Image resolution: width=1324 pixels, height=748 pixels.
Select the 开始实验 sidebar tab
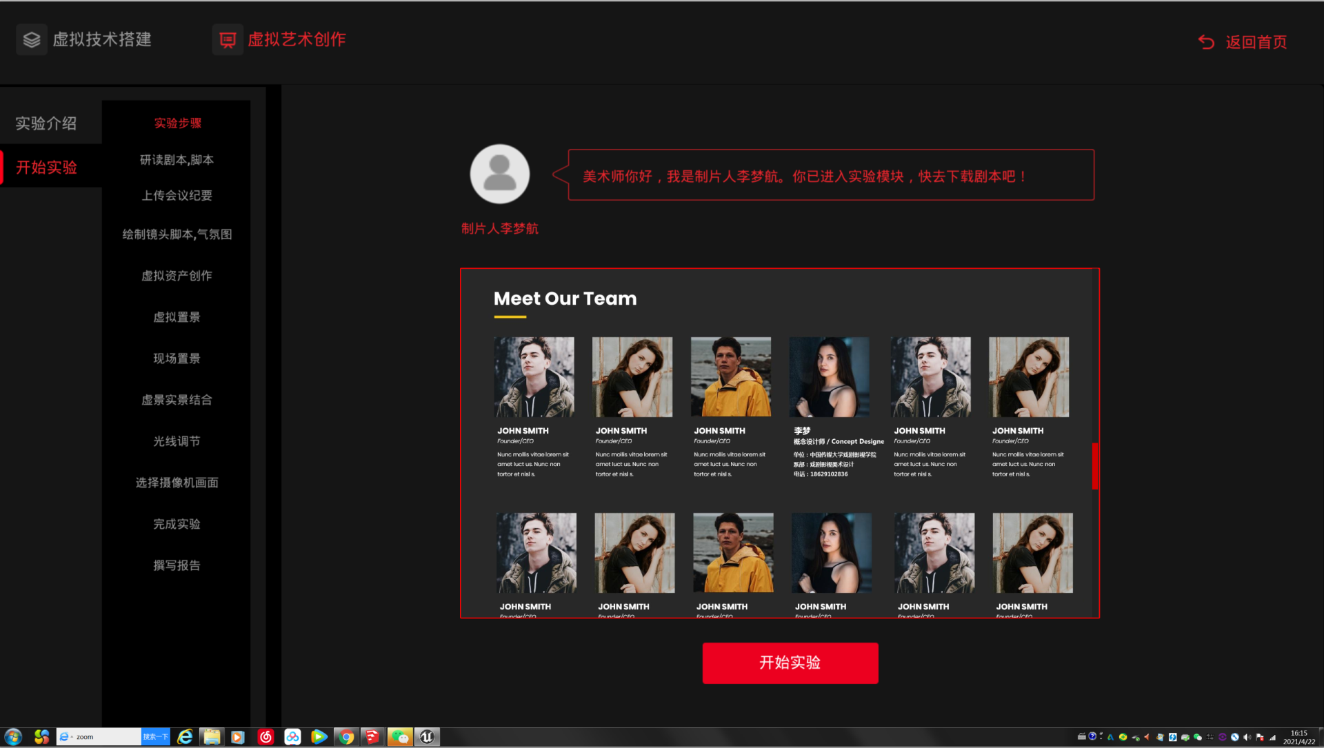click(x=46, y=167)
